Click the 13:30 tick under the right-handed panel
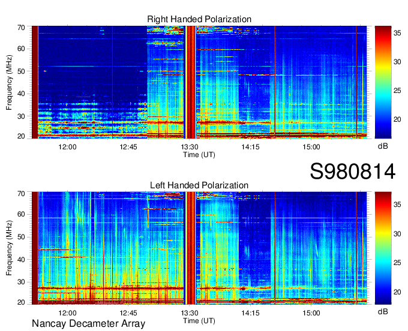This screenshot has height=331, width=408. pyautogui.click(x=190, y=147)
